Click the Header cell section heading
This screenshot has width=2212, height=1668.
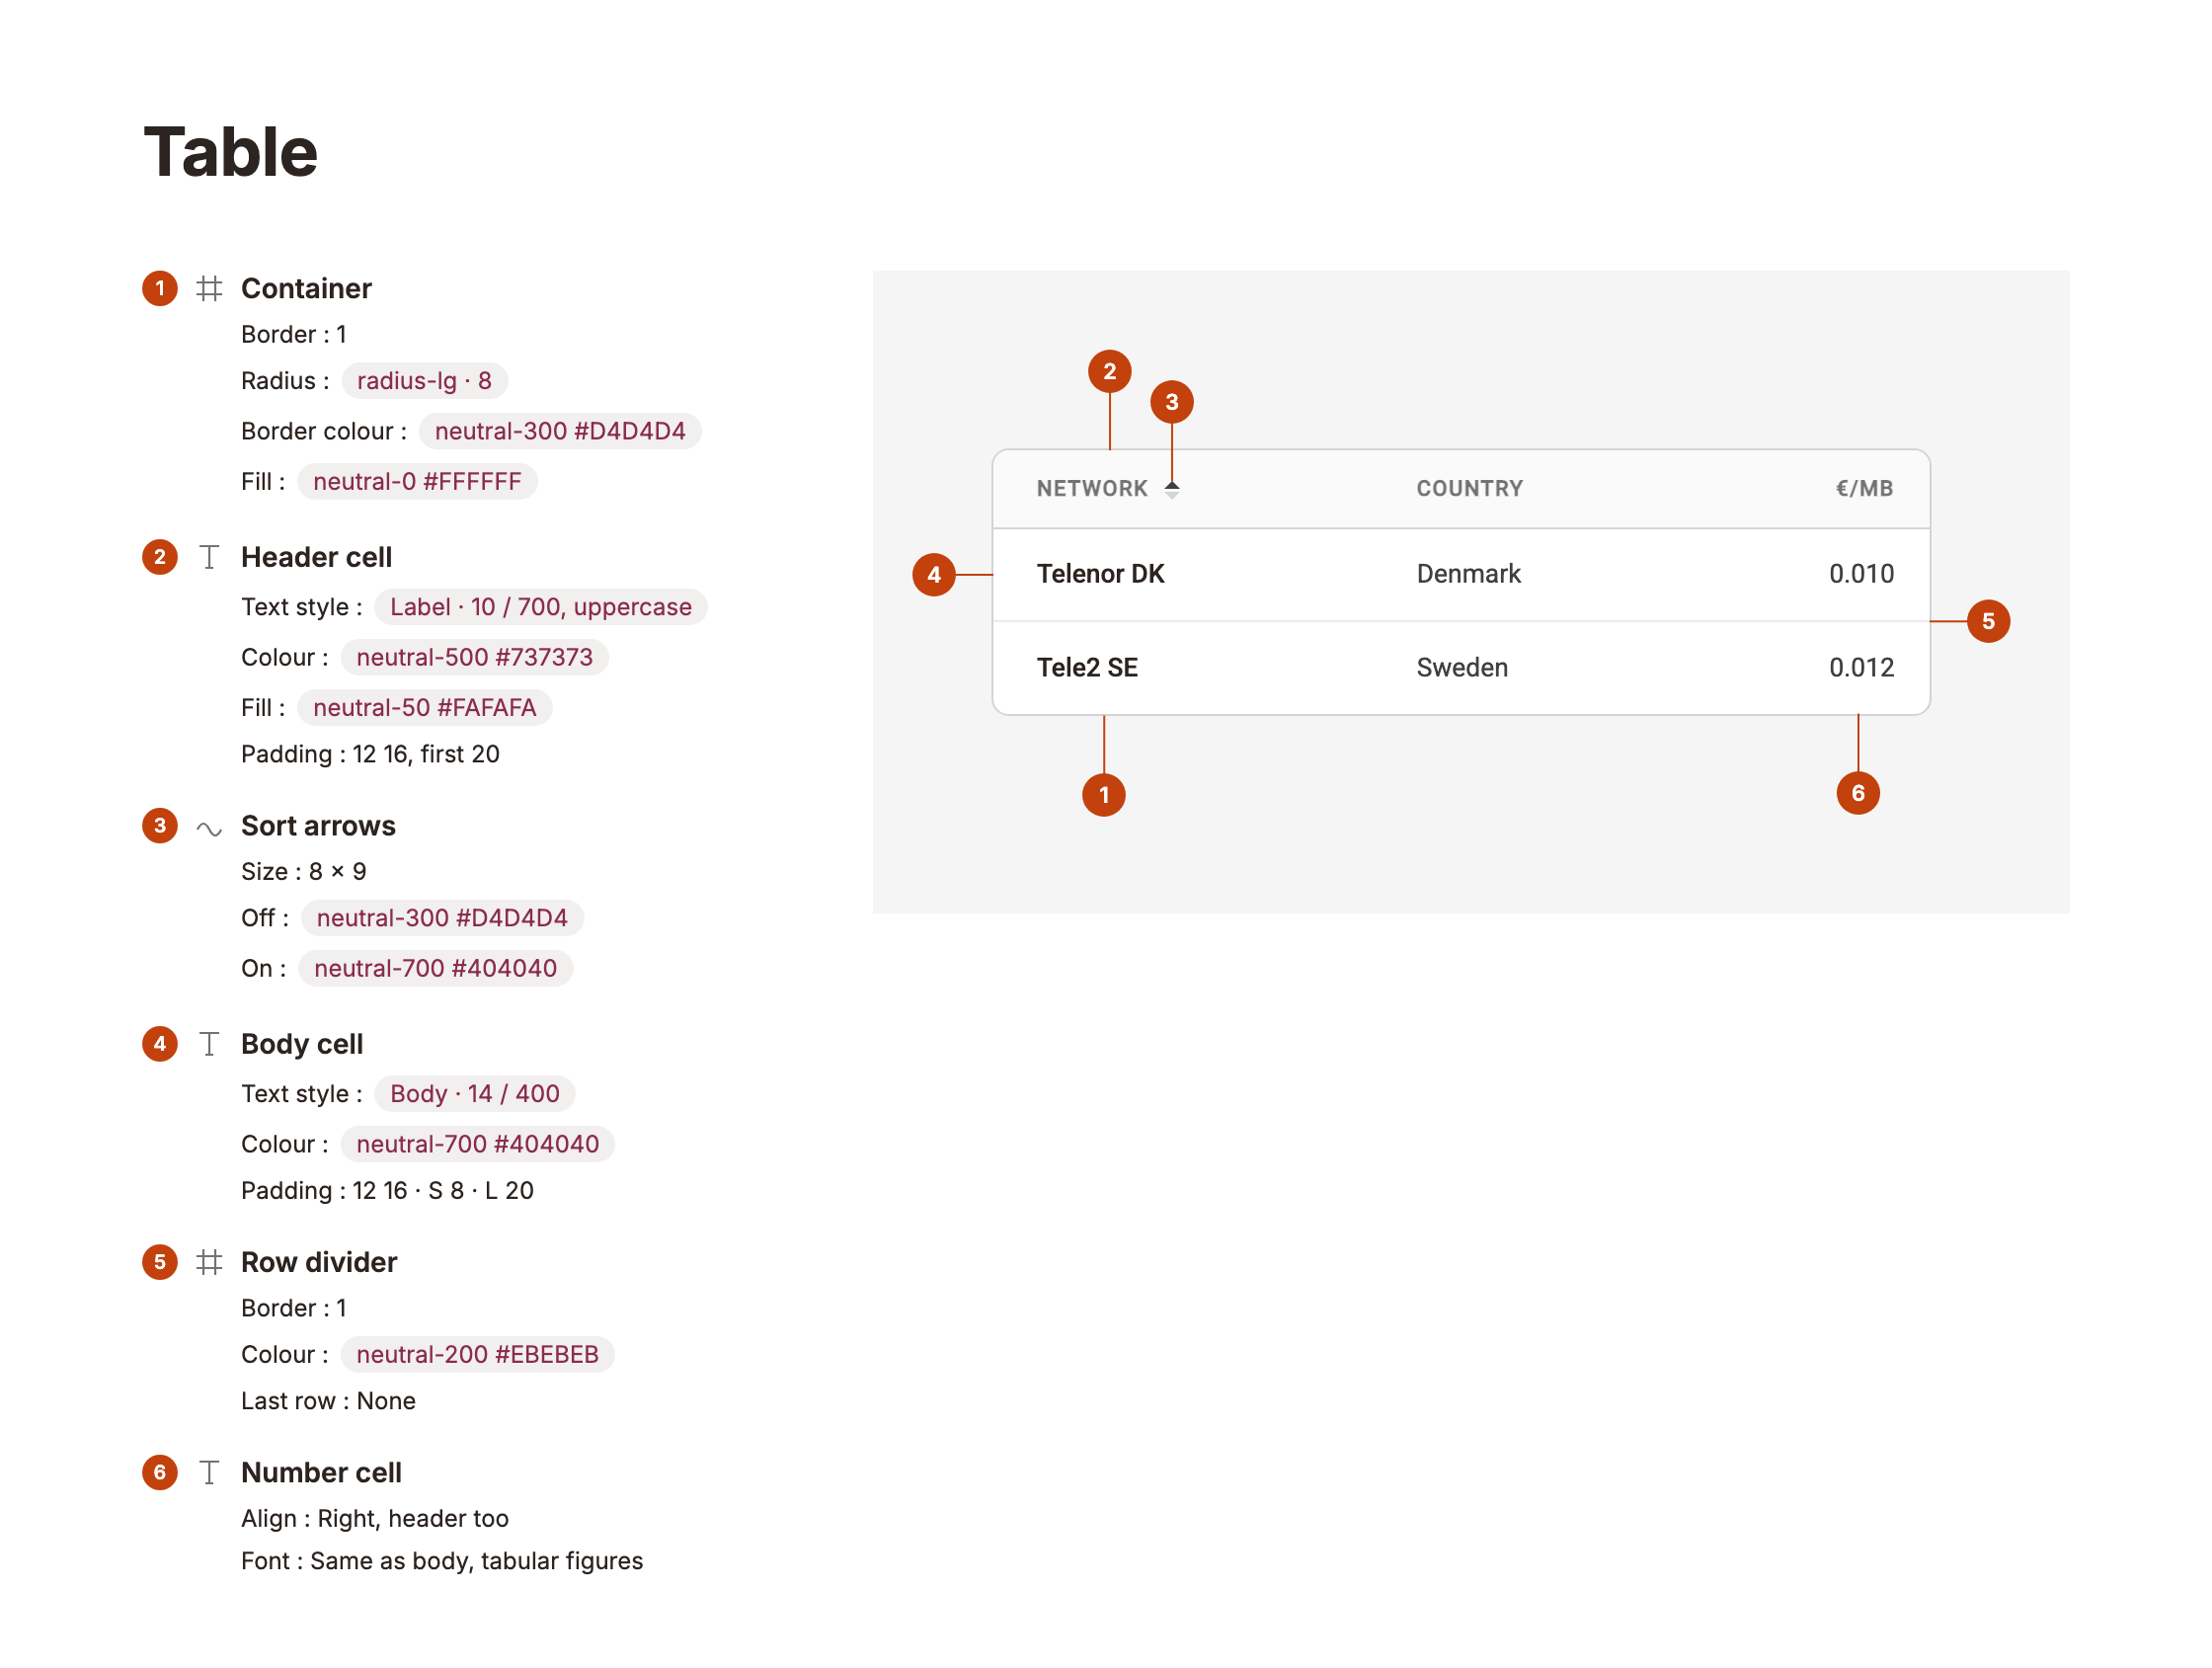(316, 558)
